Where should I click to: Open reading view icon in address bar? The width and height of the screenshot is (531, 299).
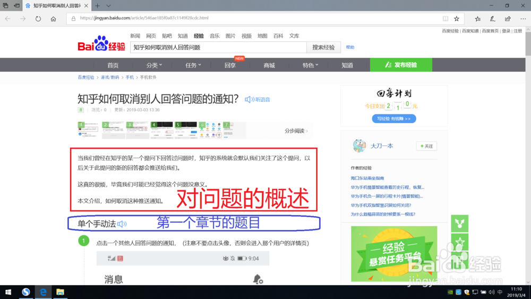click(446, 19)
